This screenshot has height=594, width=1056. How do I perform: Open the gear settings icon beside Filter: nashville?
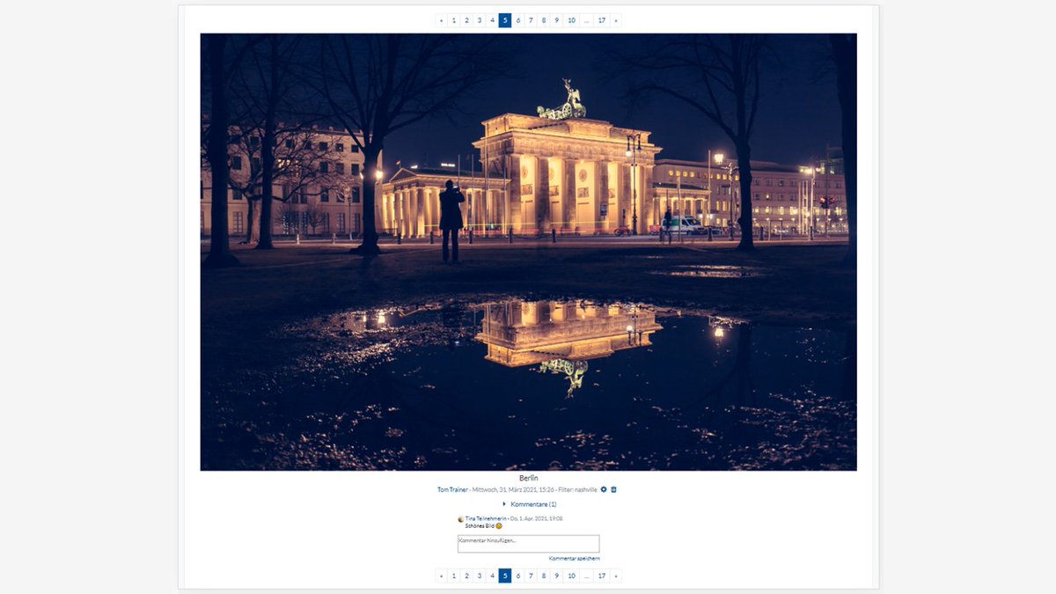(x=604, y=489)
